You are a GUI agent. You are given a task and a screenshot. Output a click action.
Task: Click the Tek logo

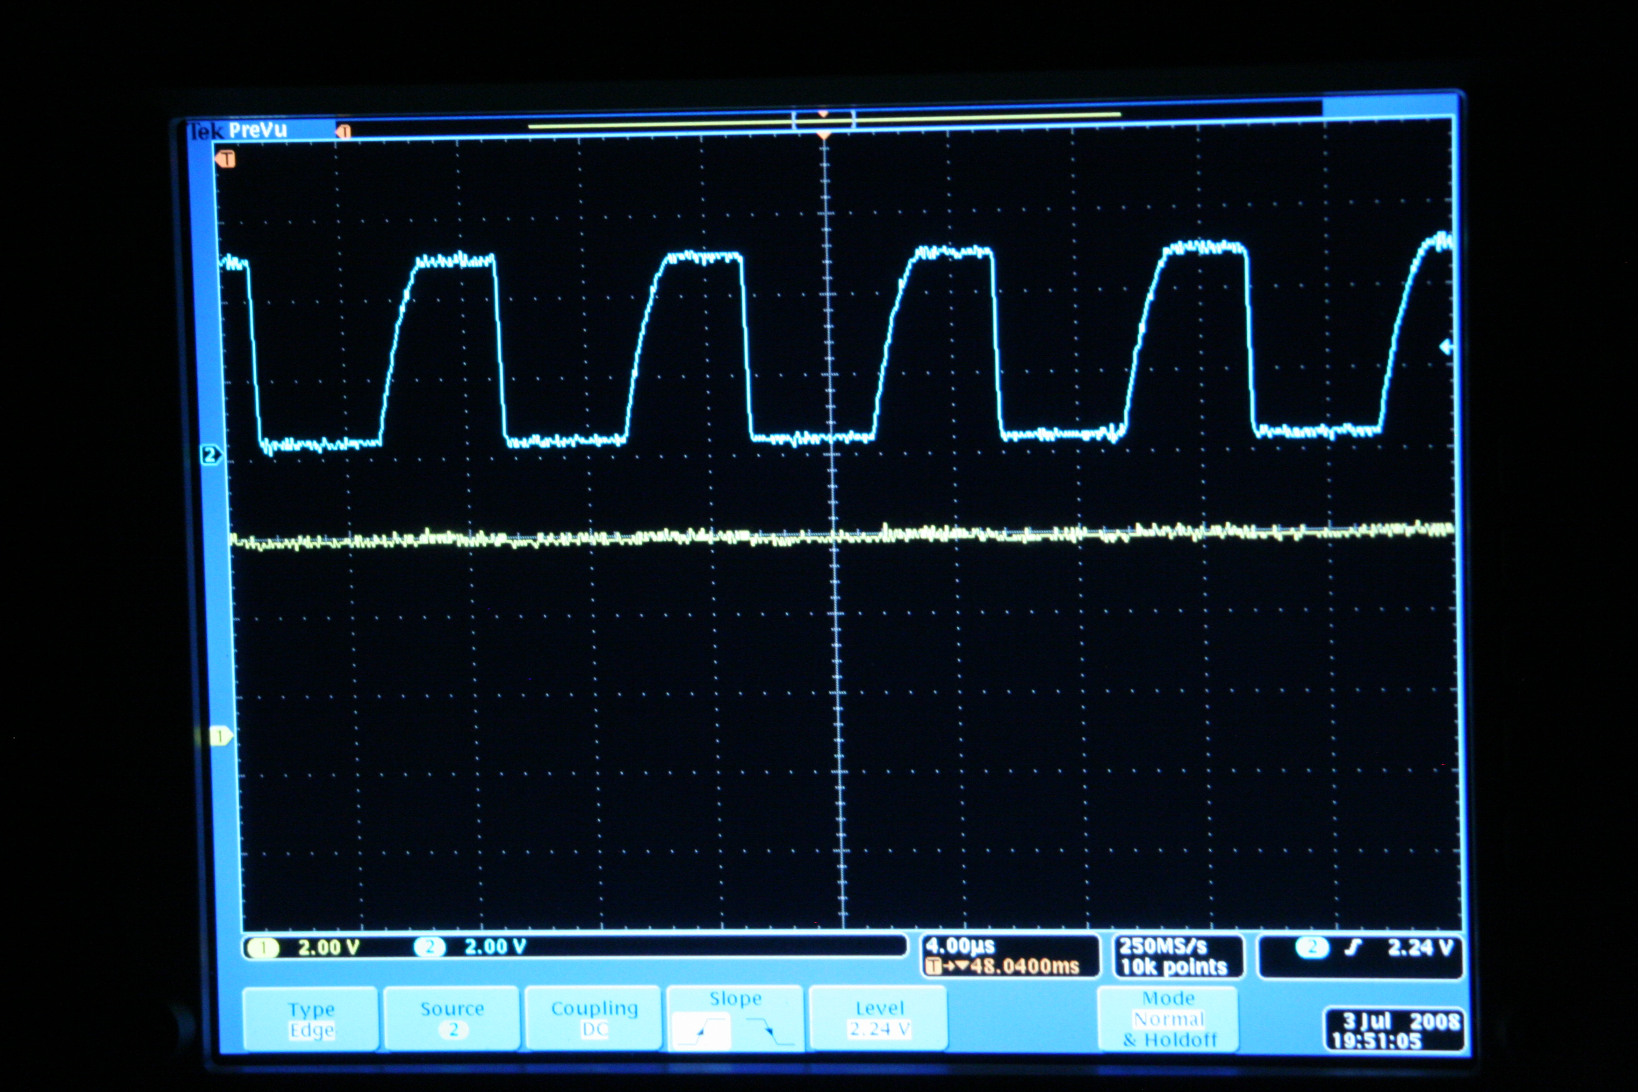coord(206,131)
